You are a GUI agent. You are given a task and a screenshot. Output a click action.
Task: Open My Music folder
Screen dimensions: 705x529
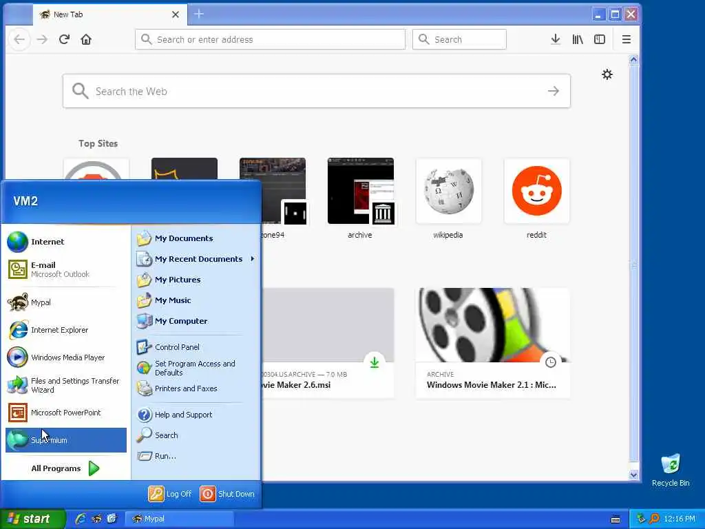point(196,300)
